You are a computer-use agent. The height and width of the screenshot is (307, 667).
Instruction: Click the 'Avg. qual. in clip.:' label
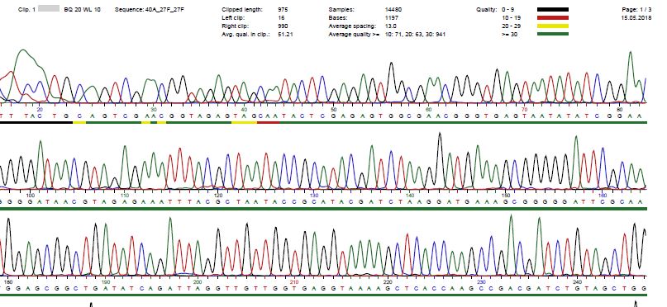245,35
